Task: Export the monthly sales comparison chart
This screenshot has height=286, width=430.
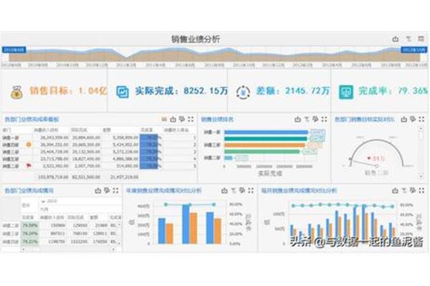Action: pos(395,190)
